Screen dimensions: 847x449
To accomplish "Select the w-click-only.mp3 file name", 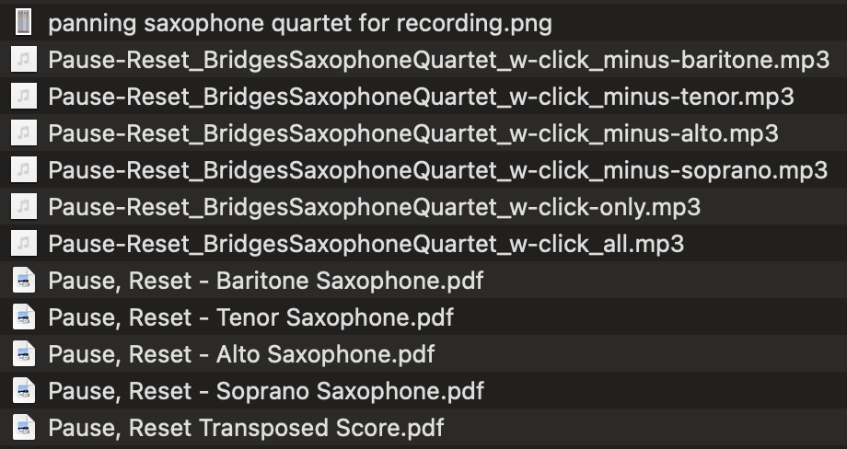I will tap(375, 207).
